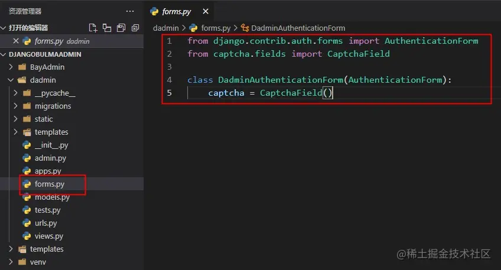501x270 pixels.
Task: Click python icon of admin.py
Action: [27, 158]
